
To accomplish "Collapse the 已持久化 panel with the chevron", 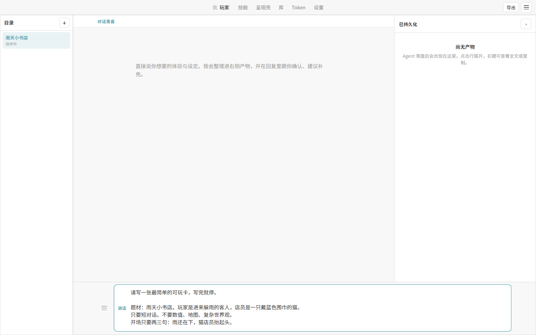I will pyautogui.click(x=526, y=24).
